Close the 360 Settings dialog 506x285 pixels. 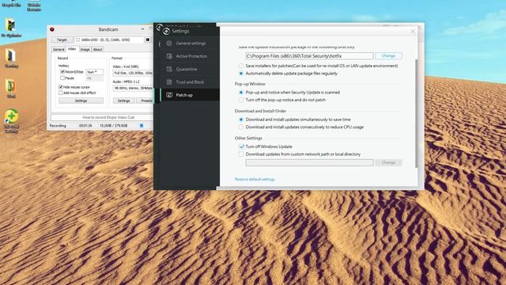(x=413, y=32)
